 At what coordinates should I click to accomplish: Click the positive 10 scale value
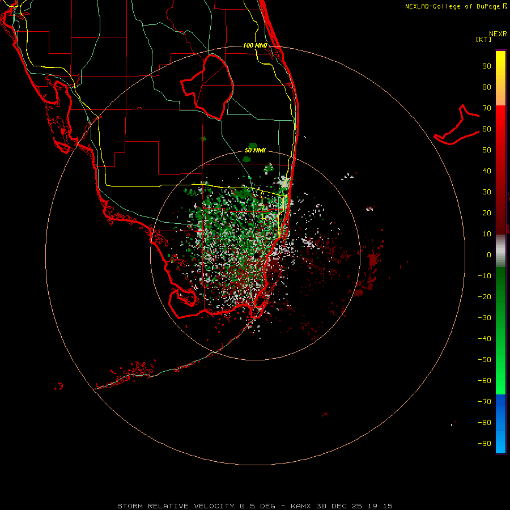[x=487, y=234]
